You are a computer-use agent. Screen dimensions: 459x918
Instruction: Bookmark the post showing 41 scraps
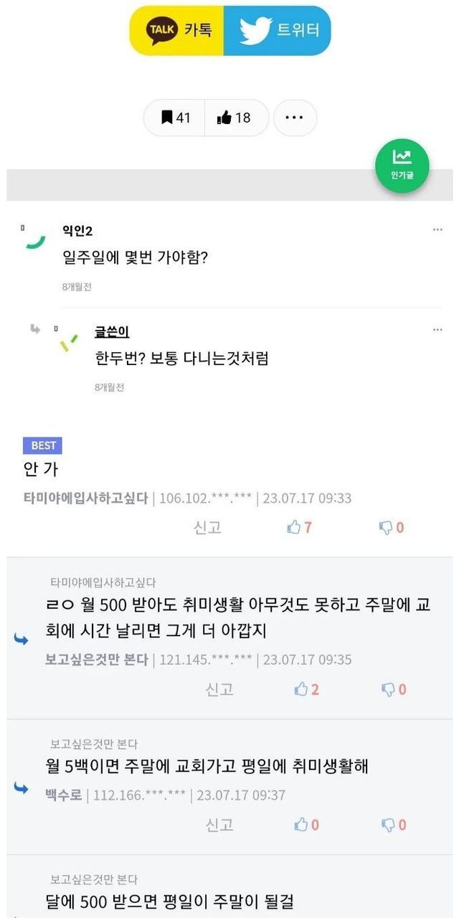coord(176,118)
